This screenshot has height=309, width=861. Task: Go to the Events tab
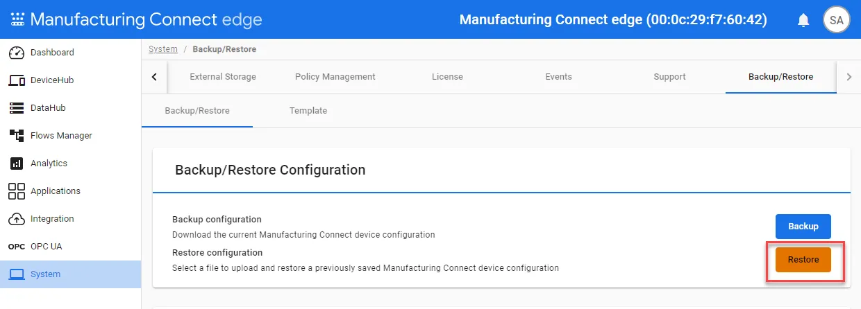point(559,77)
